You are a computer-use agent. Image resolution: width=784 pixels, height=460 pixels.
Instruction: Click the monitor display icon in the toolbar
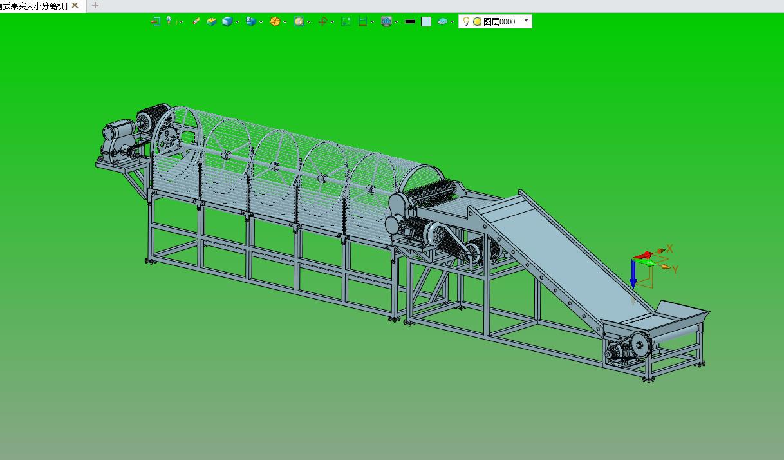coord(386,21)
